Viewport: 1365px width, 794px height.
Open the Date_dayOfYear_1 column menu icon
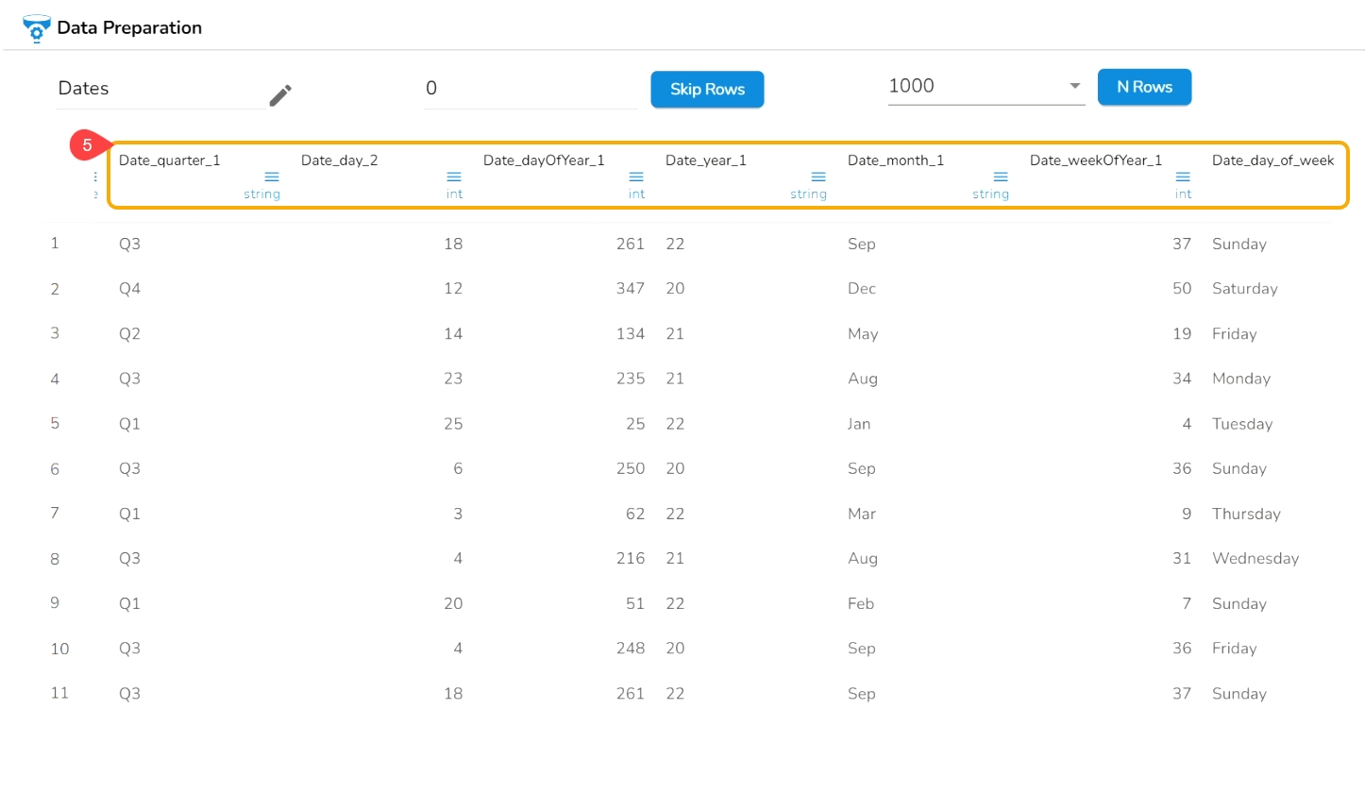[x=636, y=177]
